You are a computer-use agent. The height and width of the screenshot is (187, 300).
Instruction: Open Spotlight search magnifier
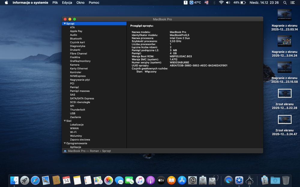(x=285, y=3)
